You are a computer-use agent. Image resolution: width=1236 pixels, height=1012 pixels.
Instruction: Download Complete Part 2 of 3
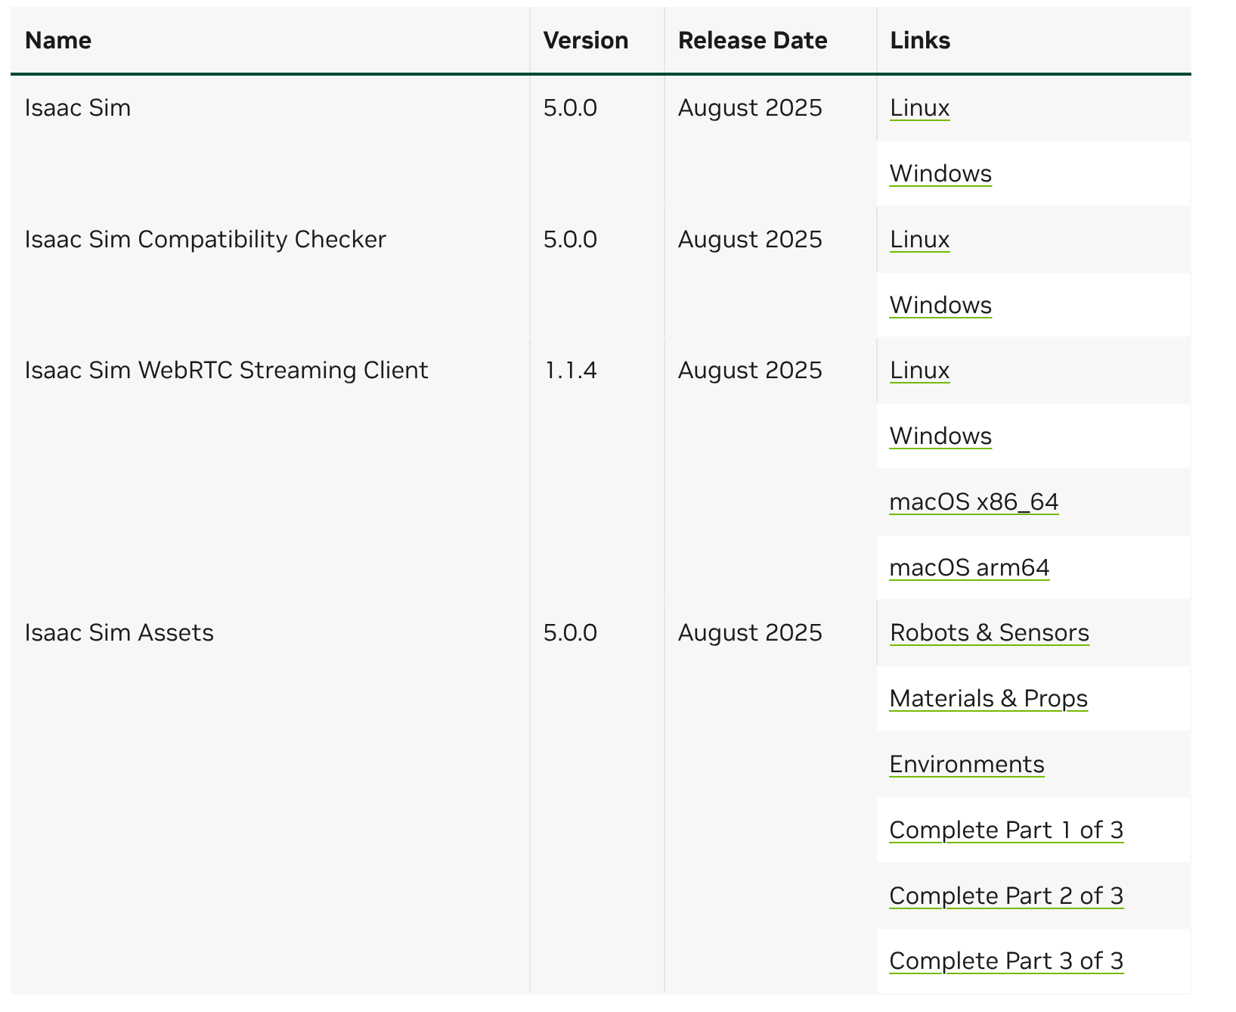click(1006, 896)
